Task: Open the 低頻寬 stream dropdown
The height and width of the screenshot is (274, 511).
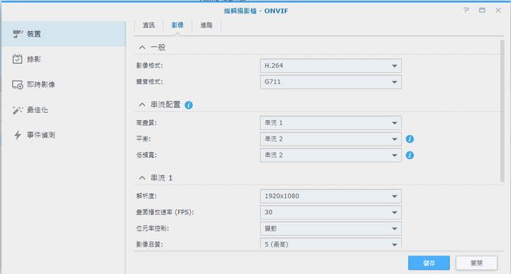Action: pos(331,155)
